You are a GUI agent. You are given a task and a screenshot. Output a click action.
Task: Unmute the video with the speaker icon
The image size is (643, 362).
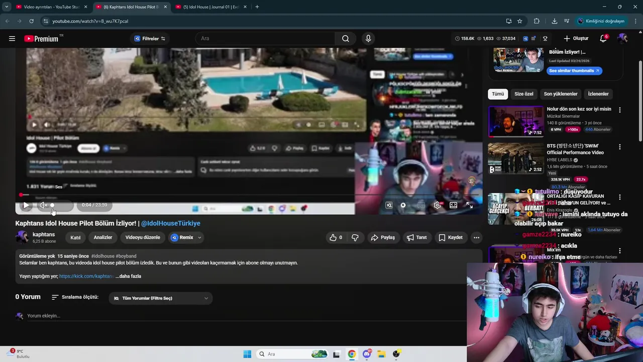[44, 205]
